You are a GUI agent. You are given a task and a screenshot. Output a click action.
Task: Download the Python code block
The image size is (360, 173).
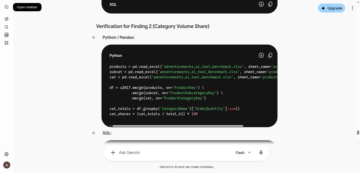click(261, 55)
